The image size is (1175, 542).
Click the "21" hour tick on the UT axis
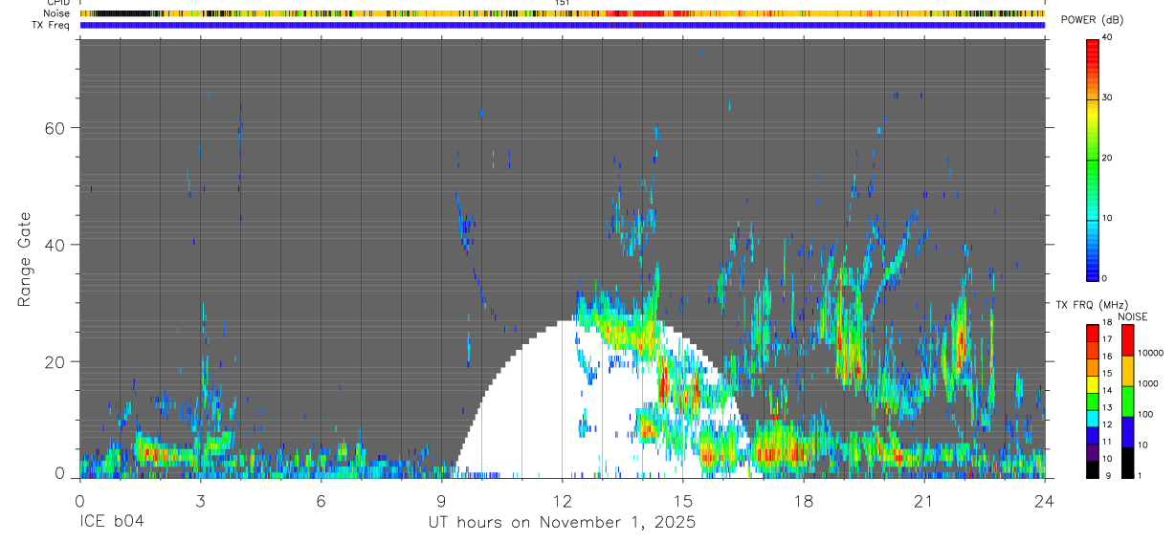coord(924,501)
